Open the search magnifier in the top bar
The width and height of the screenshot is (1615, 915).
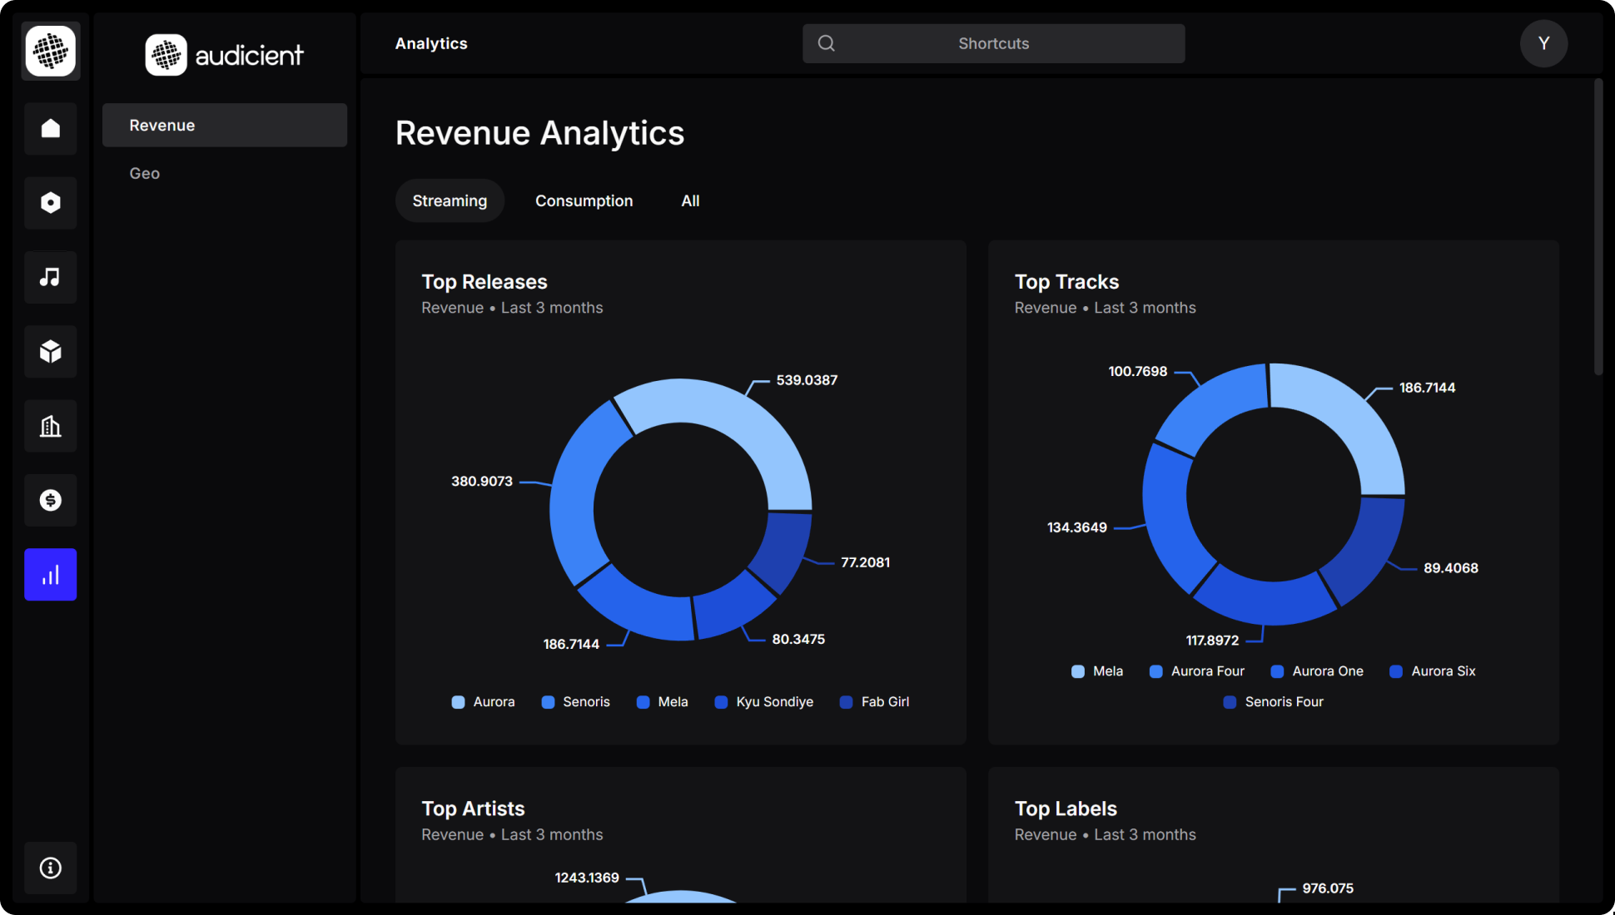(x=825, y=42)
